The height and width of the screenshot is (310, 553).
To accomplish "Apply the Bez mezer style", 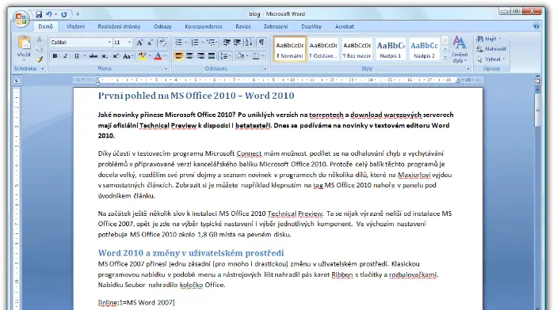I will click(357, 49).
